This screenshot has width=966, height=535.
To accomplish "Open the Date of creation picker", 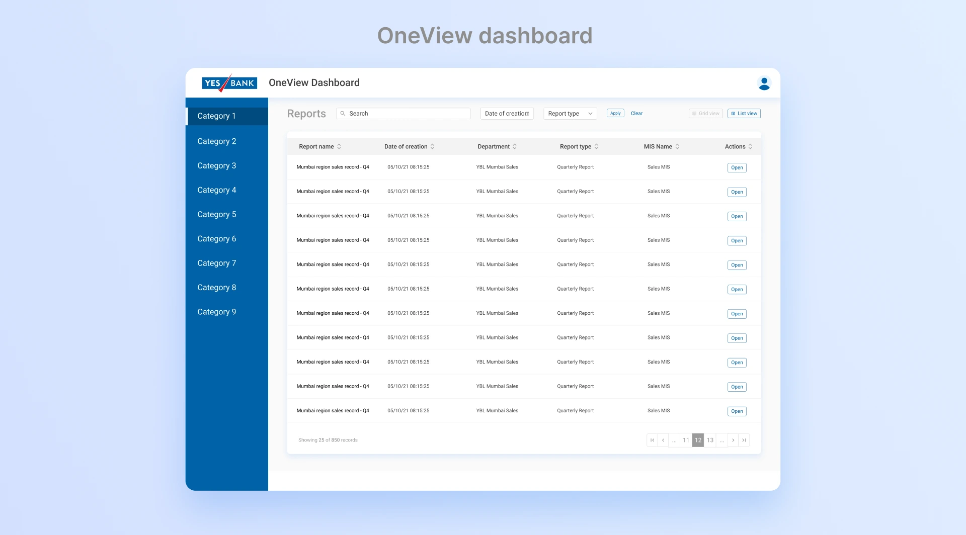I will pos(507,114).
